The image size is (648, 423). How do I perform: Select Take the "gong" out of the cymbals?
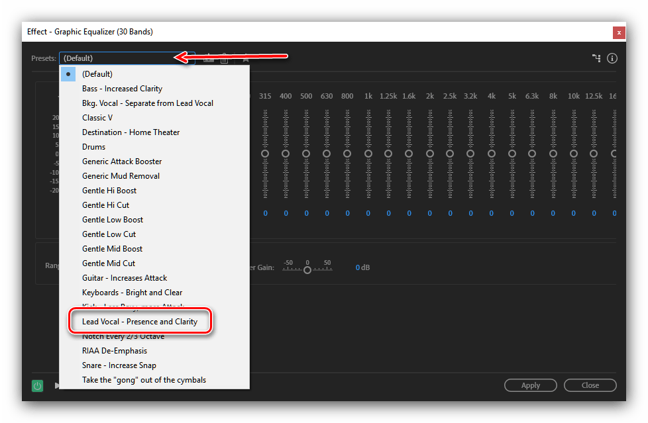tap(155, 379)
